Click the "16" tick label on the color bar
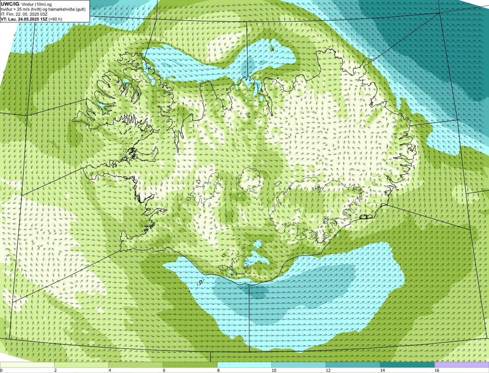The width and height of the screenshot is (489, 373). [437, 370]
